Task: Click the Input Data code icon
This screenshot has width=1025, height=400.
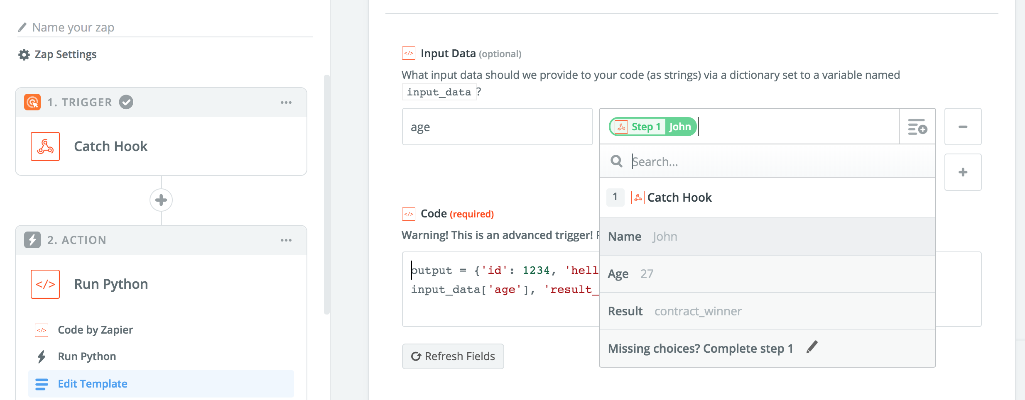Action: 409,54
